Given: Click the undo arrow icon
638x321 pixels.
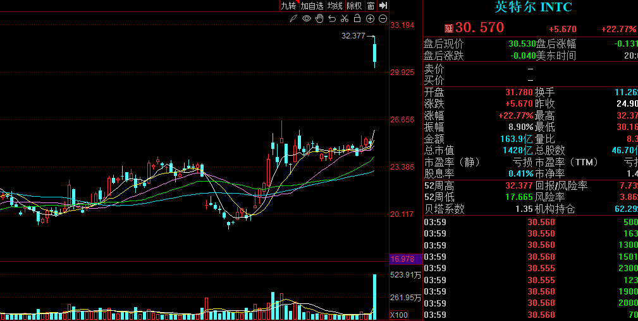Looking at the screenshot, I should tap(332, 19).
